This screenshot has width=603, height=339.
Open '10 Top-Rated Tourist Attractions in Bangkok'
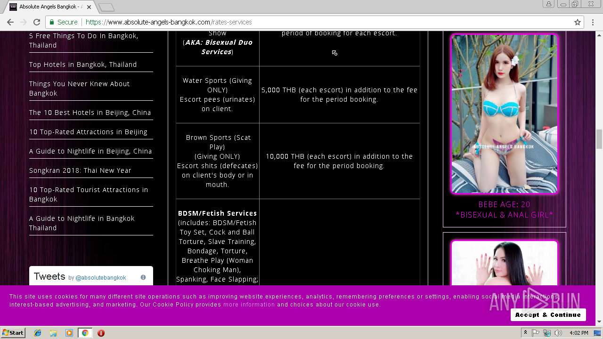click(89, 194)
